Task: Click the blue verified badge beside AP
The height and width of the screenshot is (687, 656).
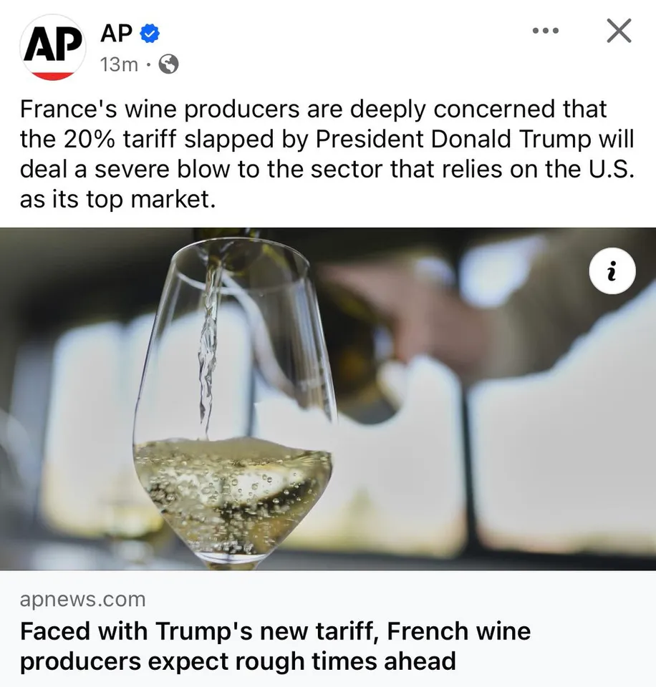Action: point(150,33)
